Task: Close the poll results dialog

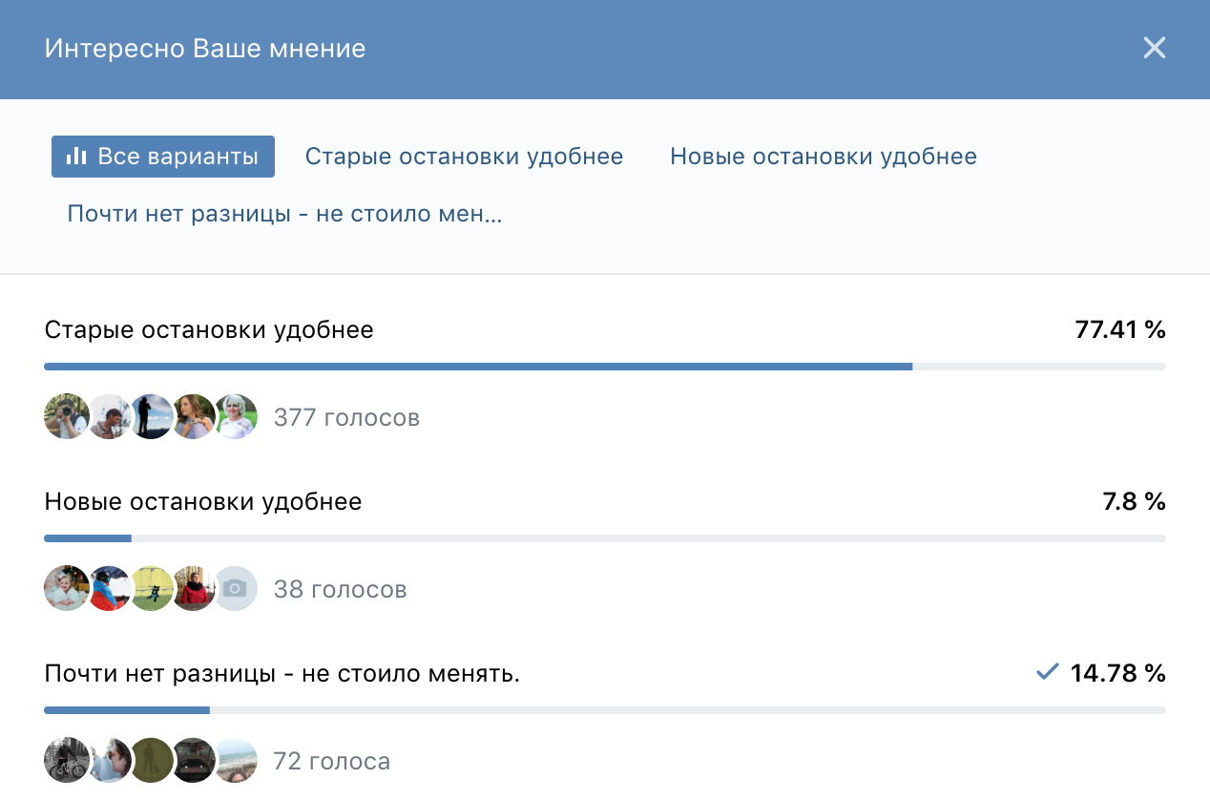Action: tap(1155, 48)
